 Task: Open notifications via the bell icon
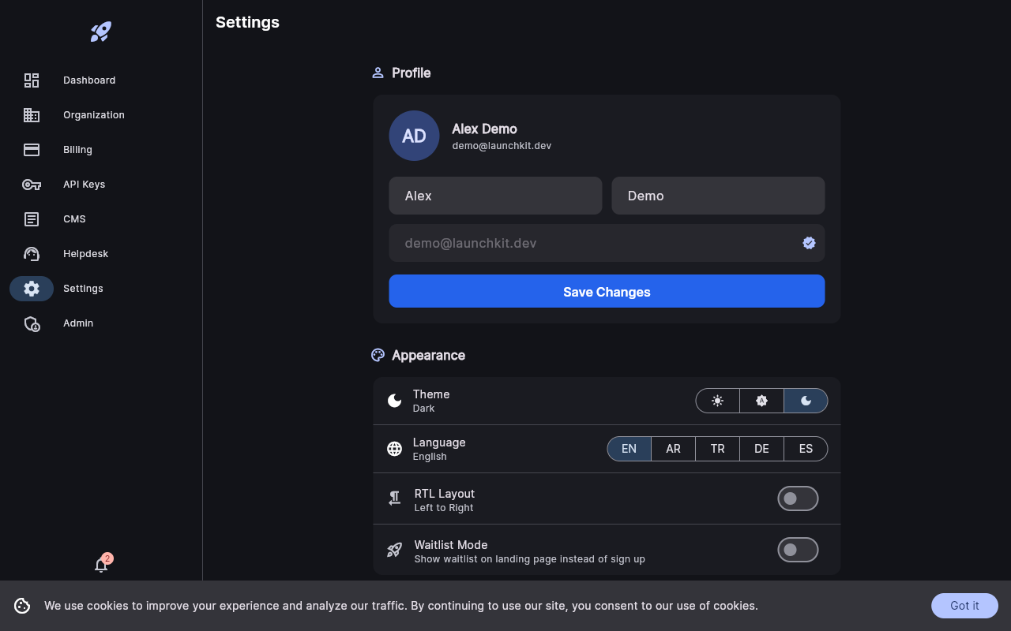click(101, 565)
